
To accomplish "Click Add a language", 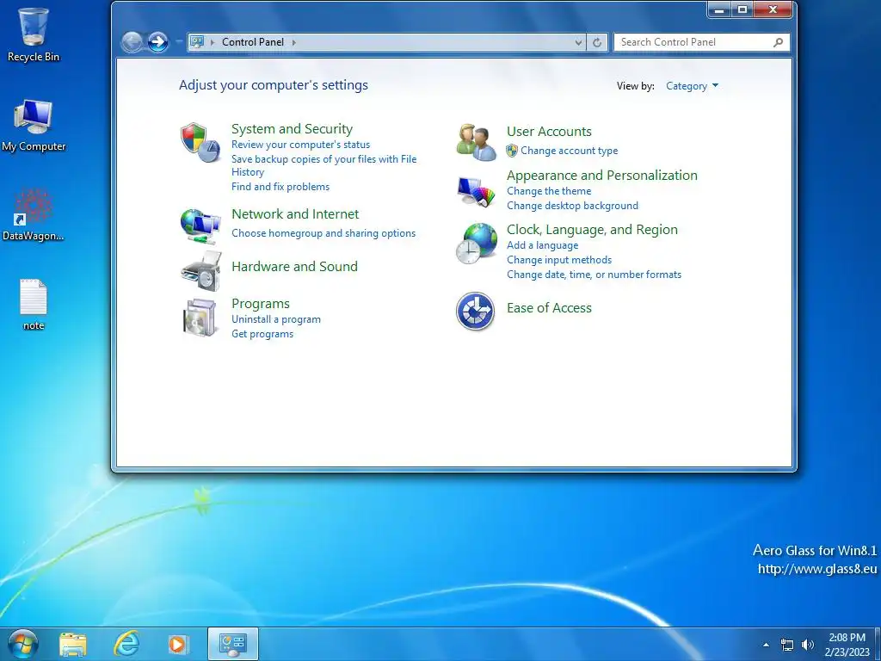I will pos(542,245).
